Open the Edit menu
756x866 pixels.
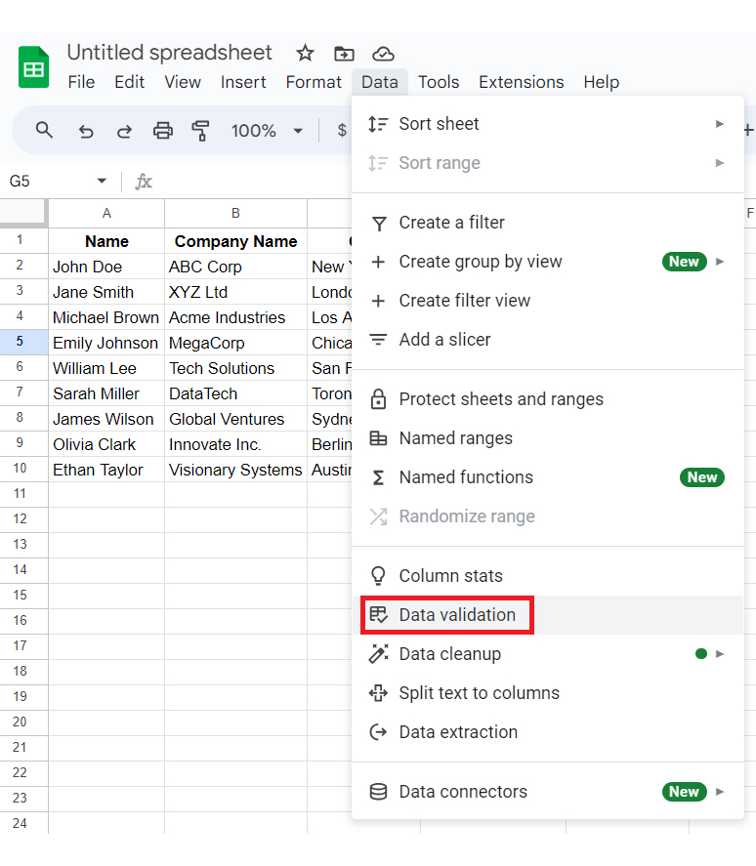[x=129, y=82]
